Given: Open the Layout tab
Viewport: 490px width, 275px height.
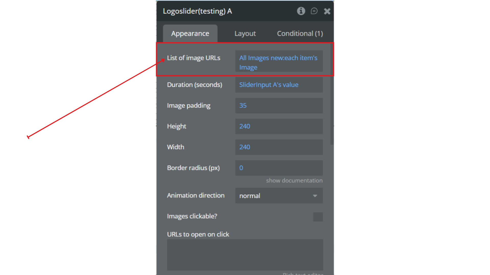Looking at the screenshot, I should (245, 33).
